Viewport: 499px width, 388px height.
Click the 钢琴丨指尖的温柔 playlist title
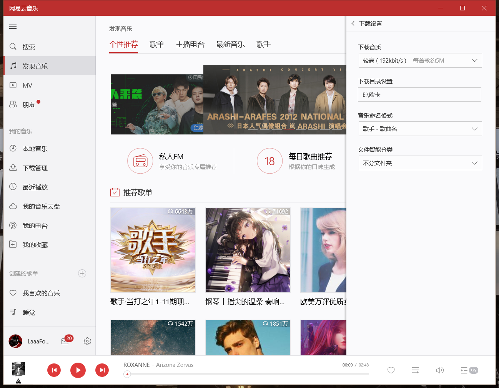click(245, 302)
